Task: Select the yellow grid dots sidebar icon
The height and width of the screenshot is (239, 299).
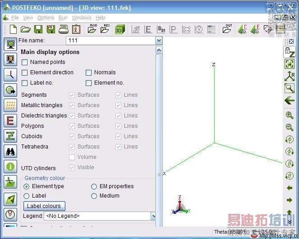Action: click(x=10, y=105)
